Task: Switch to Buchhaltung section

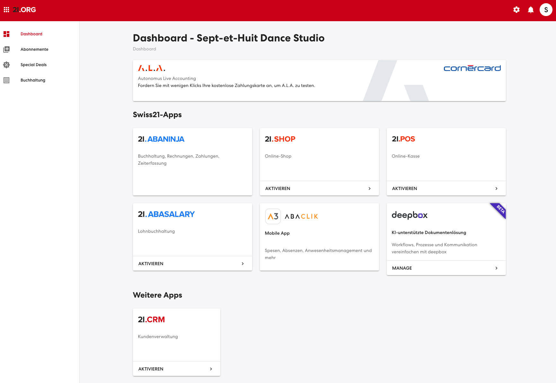Action: point(33,80)
